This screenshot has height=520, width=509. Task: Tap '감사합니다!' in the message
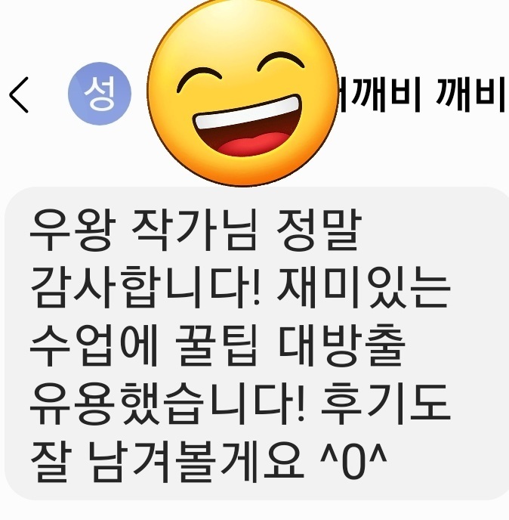pyautogui.click(x=145, y=286)
